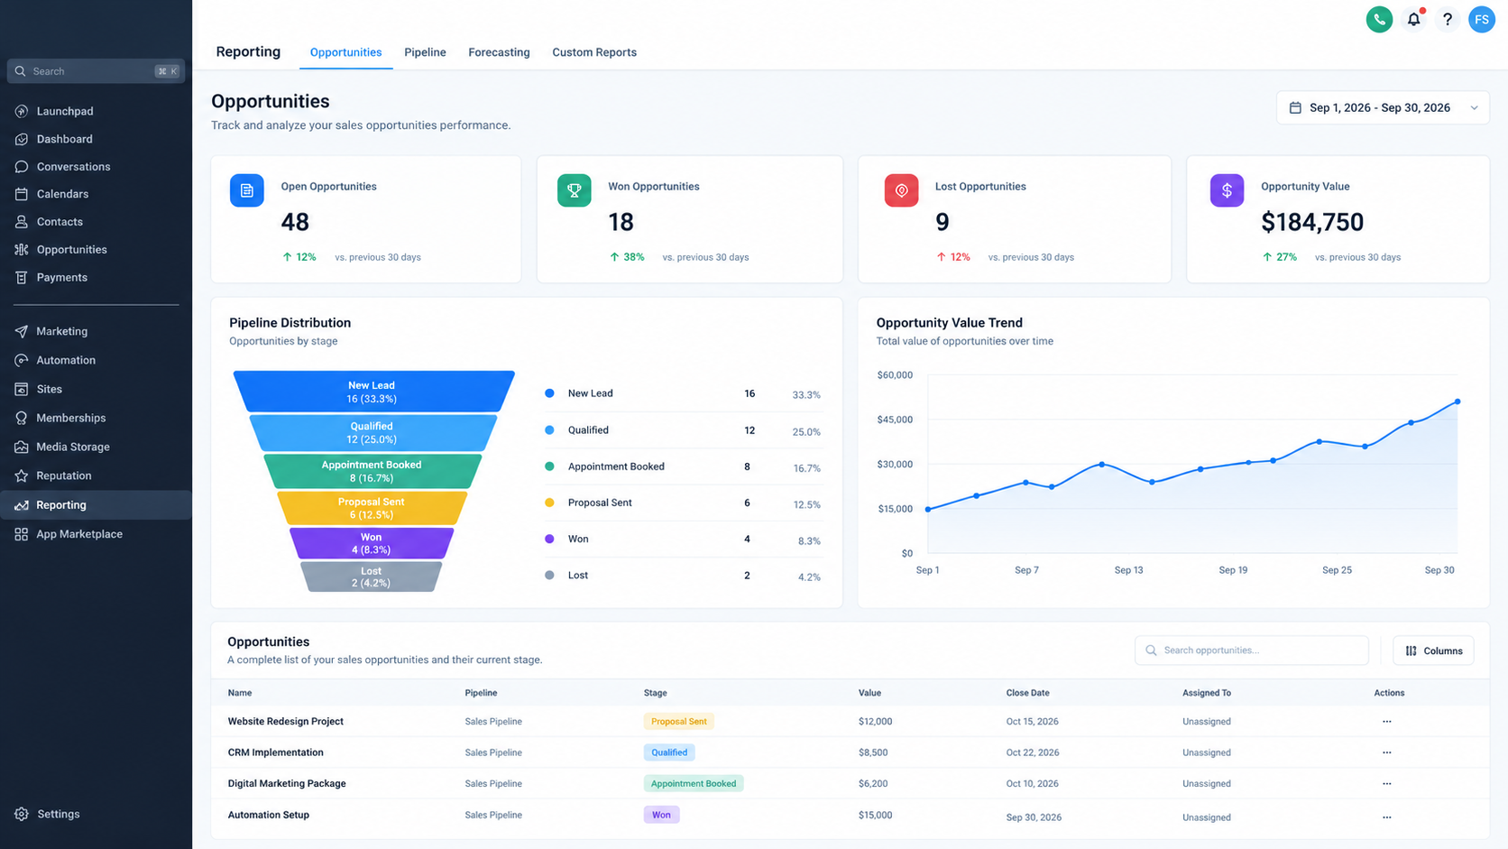This screenshot has width=1508, height=849.
Task: Open the date range dropdown
Action: coord(1383,107)
